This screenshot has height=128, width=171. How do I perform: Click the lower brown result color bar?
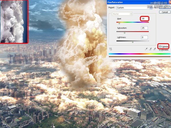tap(140, 57)
